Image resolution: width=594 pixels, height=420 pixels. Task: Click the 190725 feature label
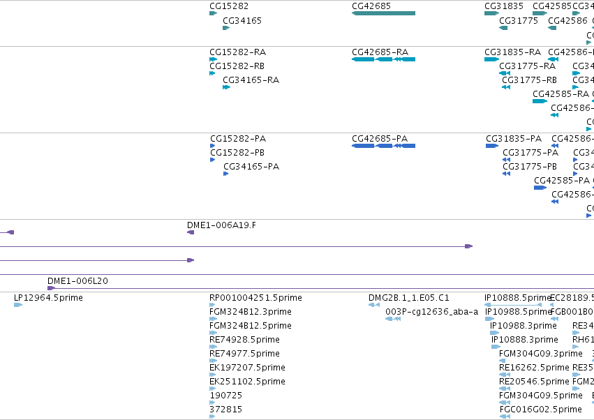[226, 396]
